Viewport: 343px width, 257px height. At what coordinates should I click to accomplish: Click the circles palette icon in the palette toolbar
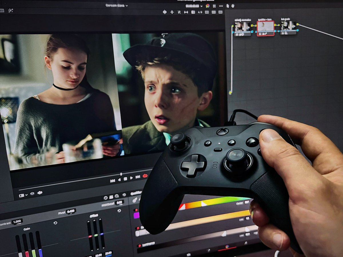tap(105, 198)
